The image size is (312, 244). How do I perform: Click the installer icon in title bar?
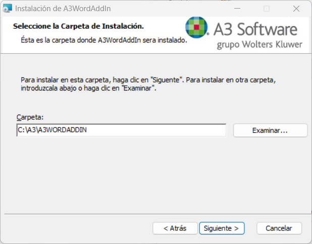point(8,9)
